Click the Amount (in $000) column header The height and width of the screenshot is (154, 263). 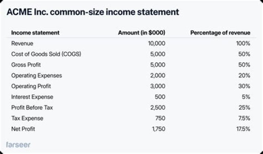pos(142,33)
